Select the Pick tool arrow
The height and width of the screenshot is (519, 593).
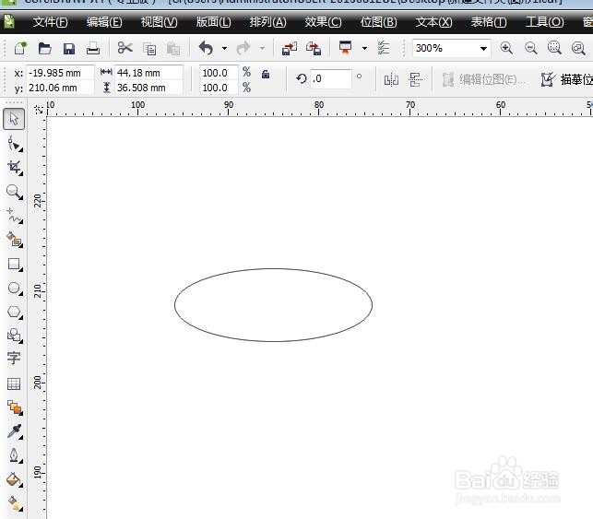tap(14, 119)
